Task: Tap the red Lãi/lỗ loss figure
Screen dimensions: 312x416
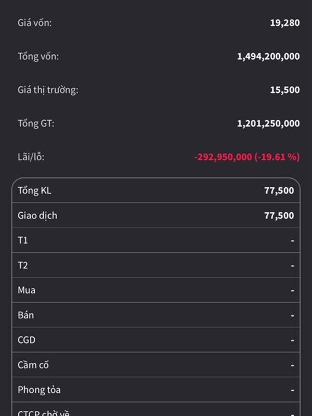Action: tap(246, 157)
